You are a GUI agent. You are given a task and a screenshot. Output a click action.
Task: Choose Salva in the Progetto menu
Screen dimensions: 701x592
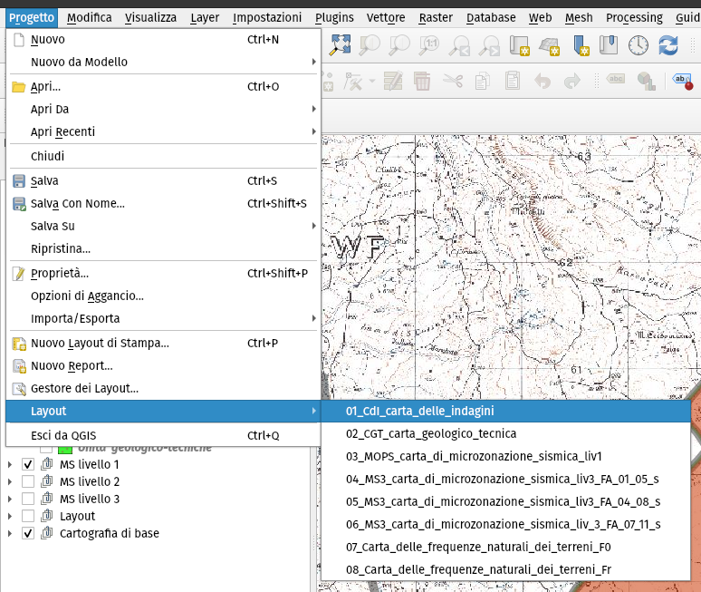[163, 180]
